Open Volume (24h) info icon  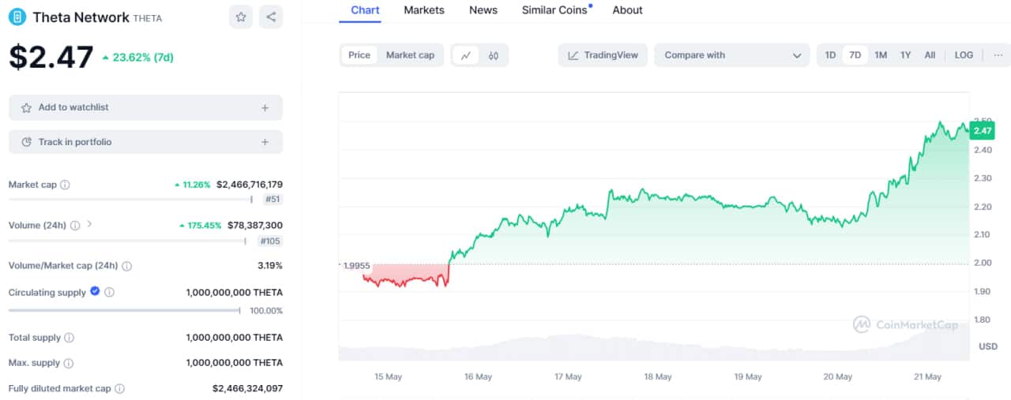click(x=75, y=226)
